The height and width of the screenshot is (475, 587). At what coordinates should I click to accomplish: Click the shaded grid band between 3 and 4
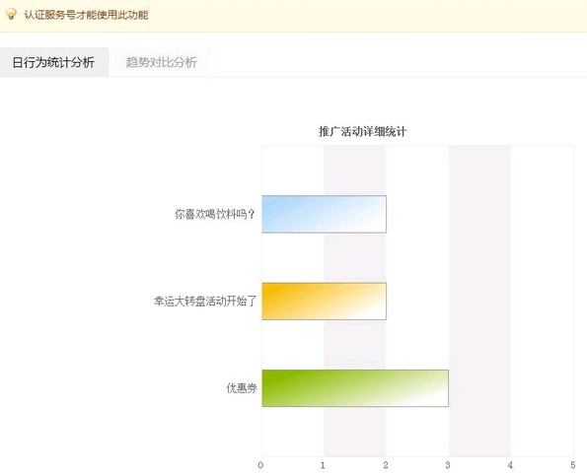pyautogui.click(x=479, y=262)
